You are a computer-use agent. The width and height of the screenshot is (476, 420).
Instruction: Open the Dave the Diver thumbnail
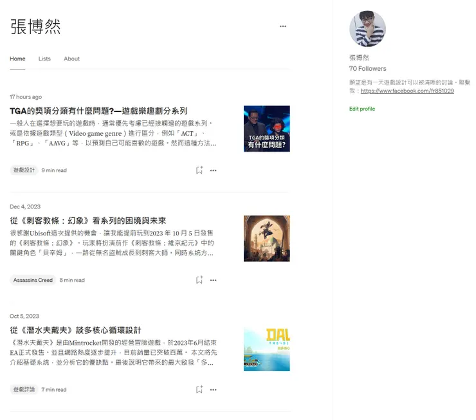tap(266, 348)
